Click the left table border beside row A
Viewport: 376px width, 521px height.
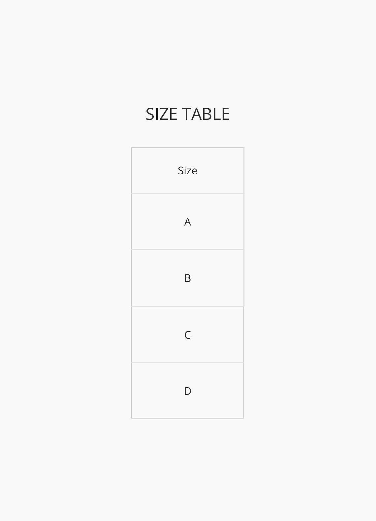pyautogui.click(x=132, y=222)
